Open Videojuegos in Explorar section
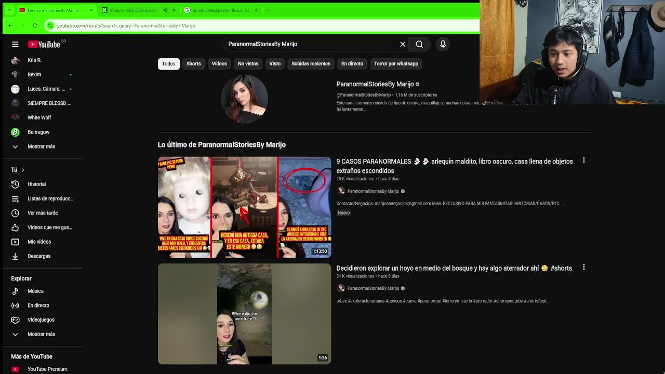The image size is (665, 374). (42, 320)
